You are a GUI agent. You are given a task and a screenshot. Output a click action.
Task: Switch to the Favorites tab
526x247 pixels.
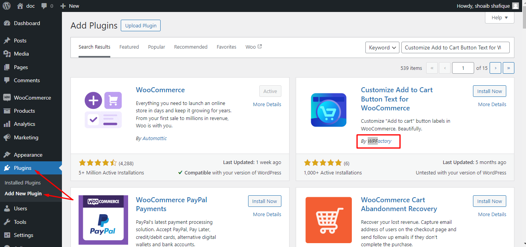click(x=226, y=47)
